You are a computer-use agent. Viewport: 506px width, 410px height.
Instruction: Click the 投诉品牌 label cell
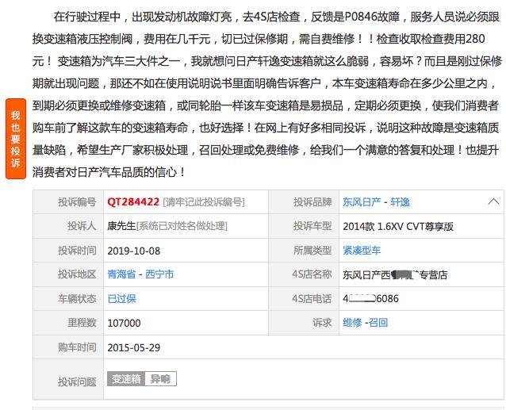click(x=304, y=202)
